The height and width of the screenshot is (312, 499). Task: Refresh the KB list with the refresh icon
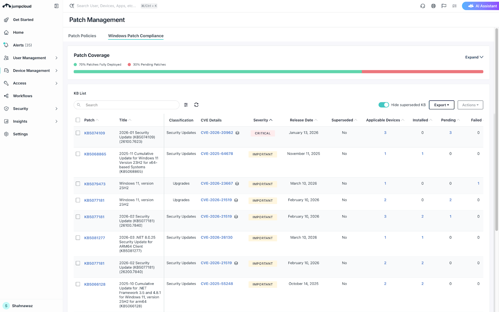click(196, 105)
